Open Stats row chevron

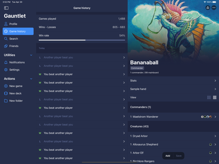click(215, 81)
